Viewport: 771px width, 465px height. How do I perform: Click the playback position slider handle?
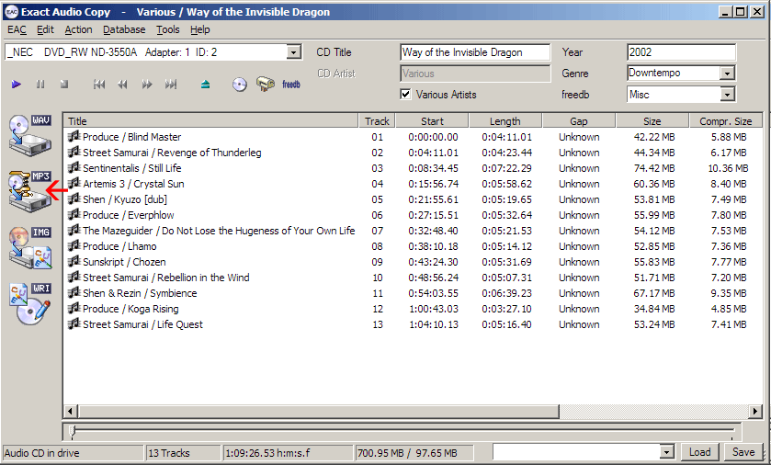point(73,431)
